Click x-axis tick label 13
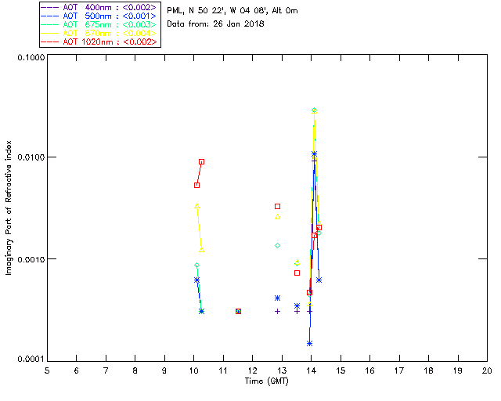This screenshot has width=501, height=401. coord(282,370)
